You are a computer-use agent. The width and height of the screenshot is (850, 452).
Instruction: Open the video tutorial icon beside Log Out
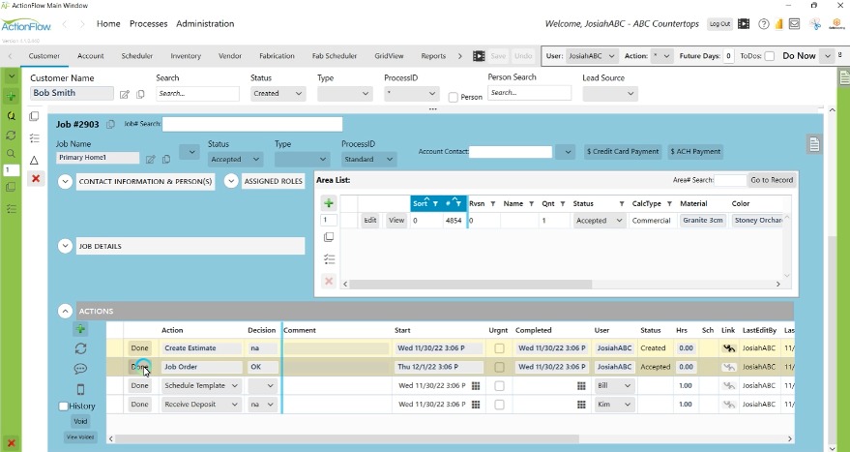coord(744,24)
